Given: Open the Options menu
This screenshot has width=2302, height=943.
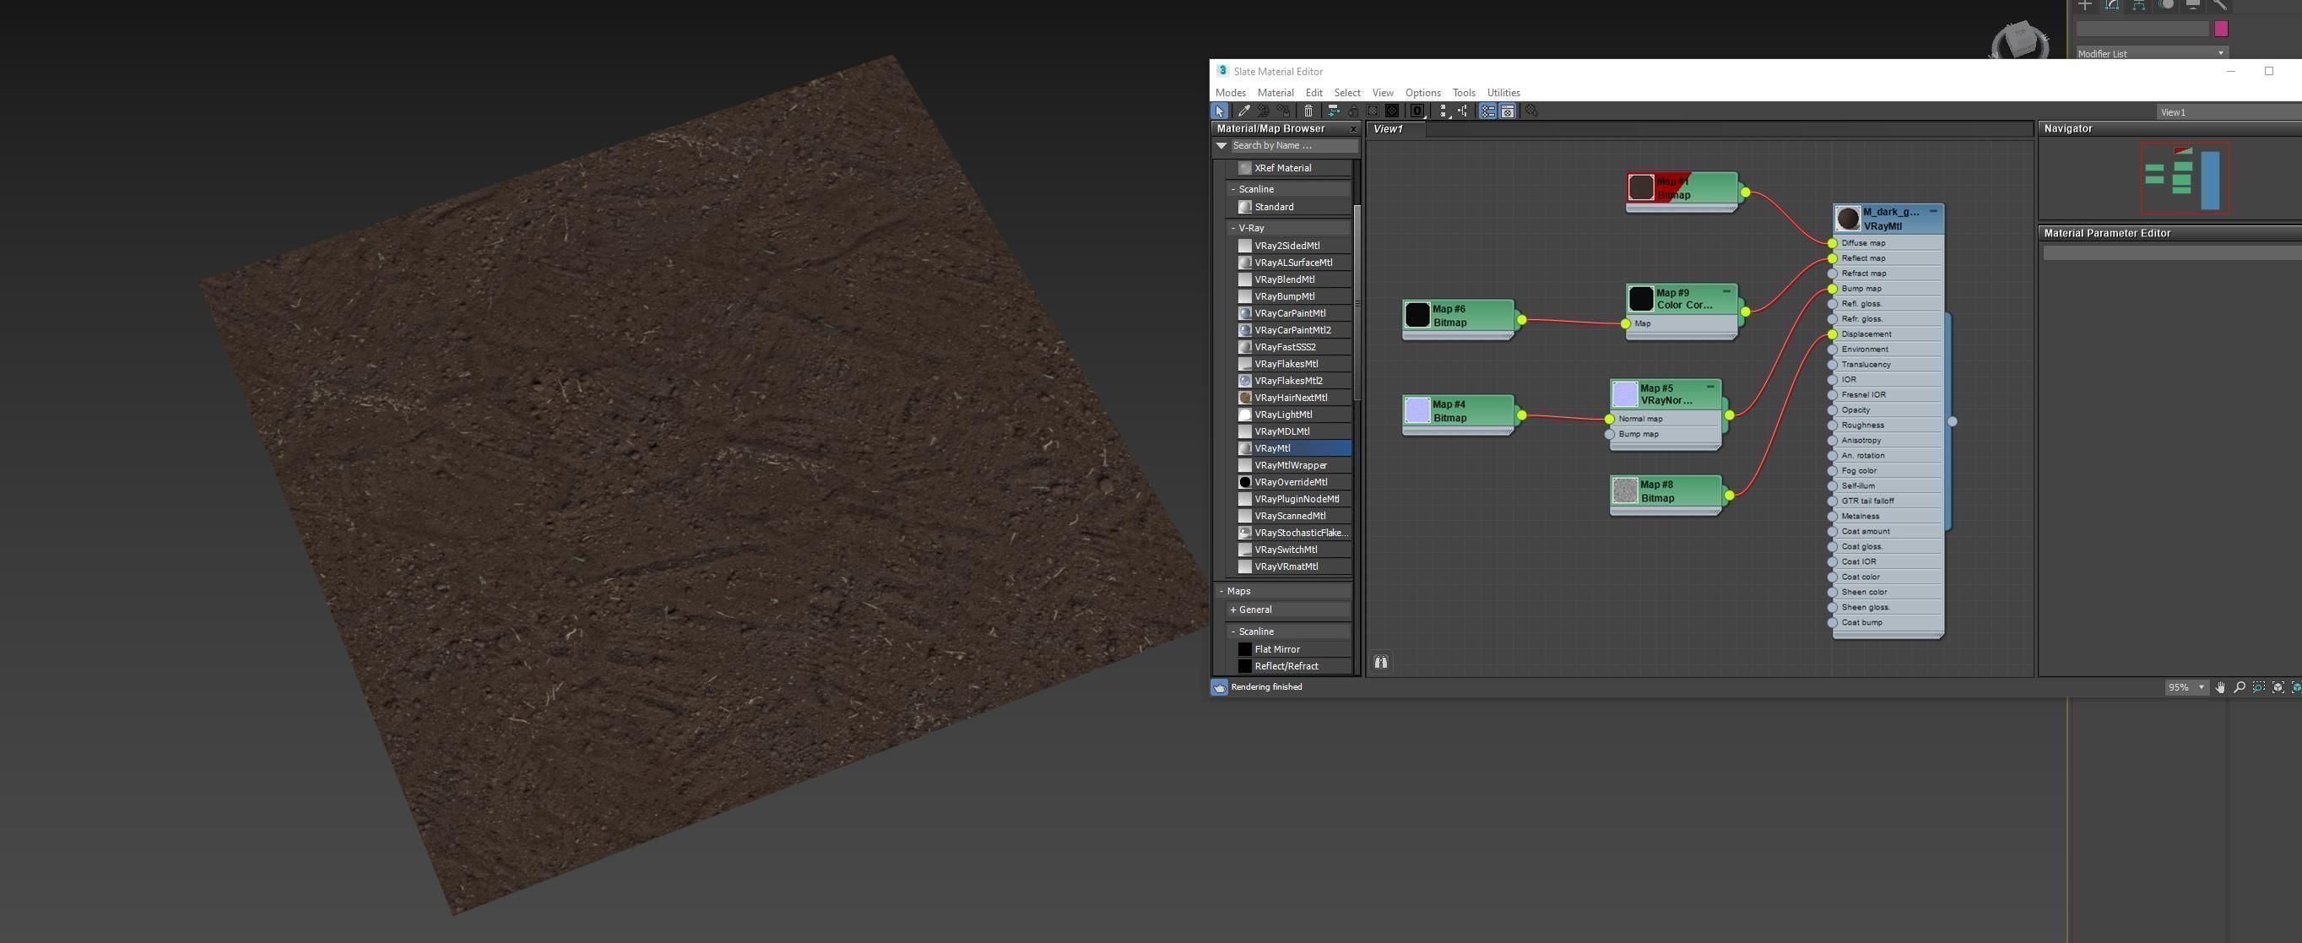Looking at the screenshot, I should (1422, 93).
